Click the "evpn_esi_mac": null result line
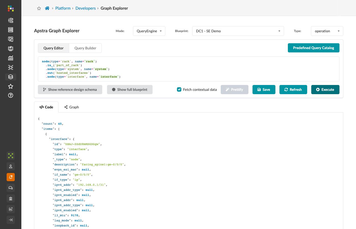This screenshot has width=356, height=229. pos(72,170)
